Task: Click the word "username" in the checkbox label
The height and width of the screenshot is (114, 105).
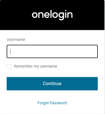Action: (x=49, y=66)
